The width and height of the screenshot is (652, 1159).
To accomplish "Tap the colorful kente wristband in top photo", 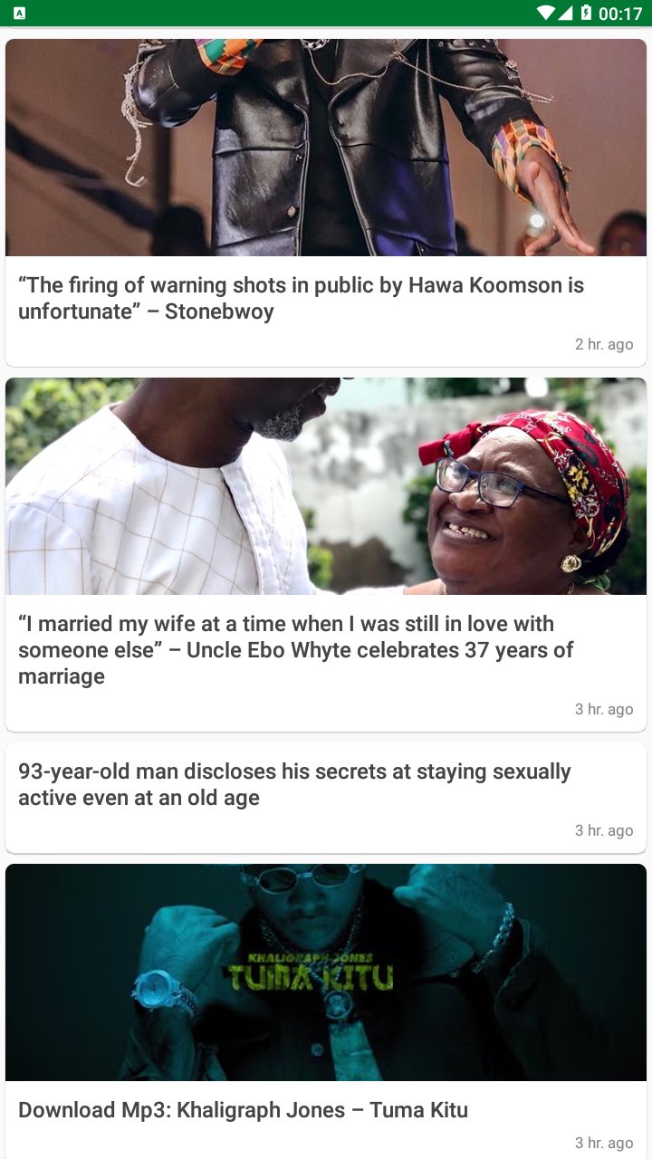I will (528, 154).
